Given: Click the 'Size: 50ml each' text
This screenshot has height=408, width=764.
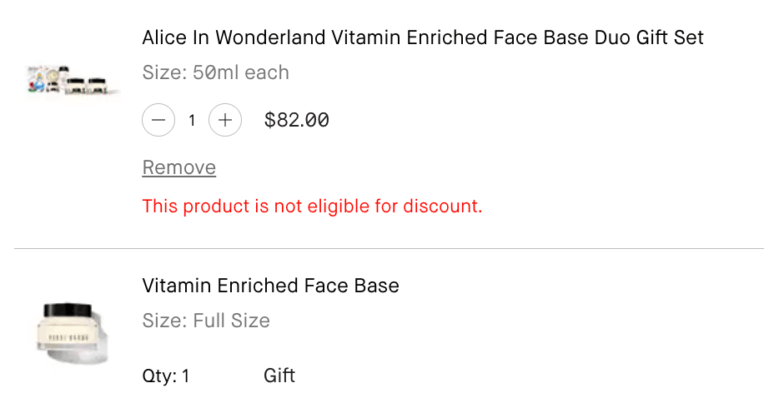Looking at the screenshot, I should [215, 72].
